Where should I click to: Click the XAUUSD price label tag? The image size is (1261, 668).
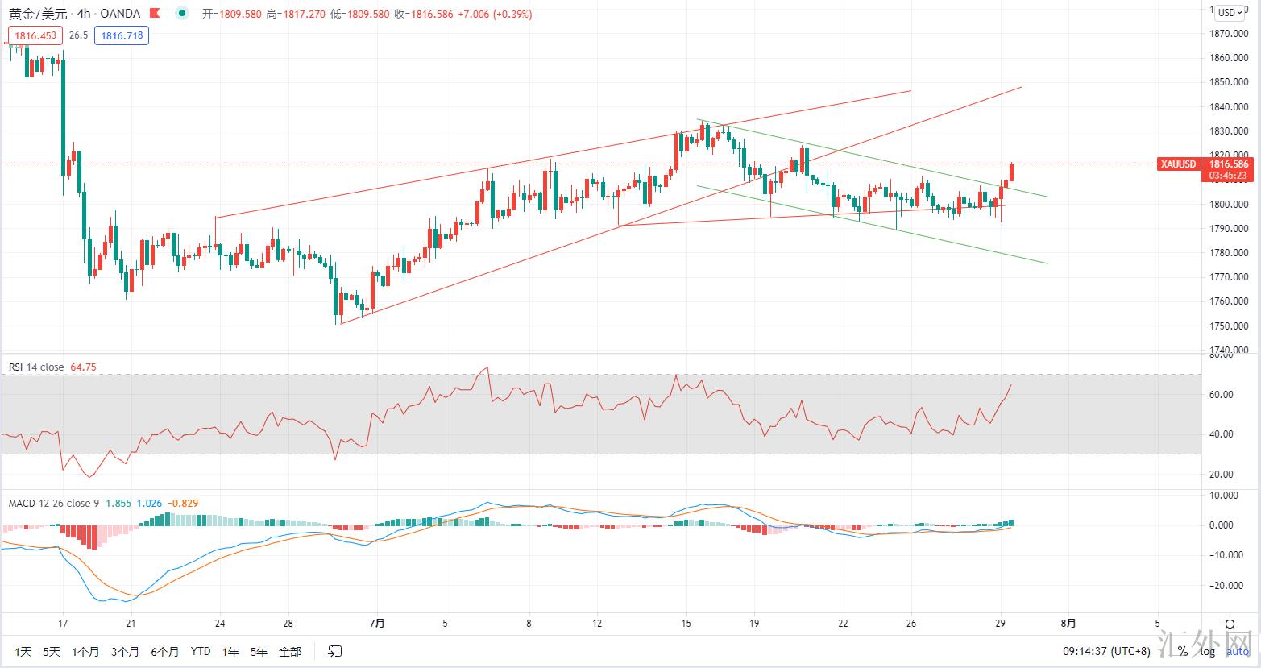tap(1178, 164)
